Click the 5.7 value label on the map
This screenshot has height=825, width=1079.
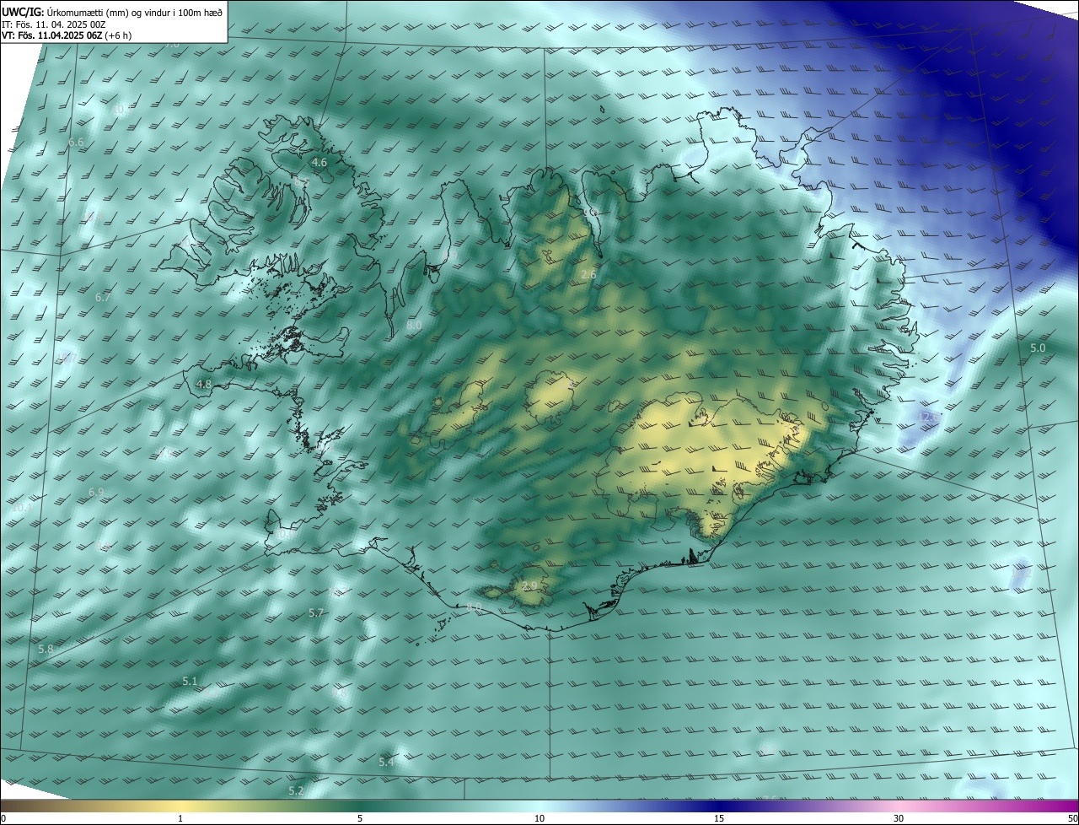pos(316,613)
